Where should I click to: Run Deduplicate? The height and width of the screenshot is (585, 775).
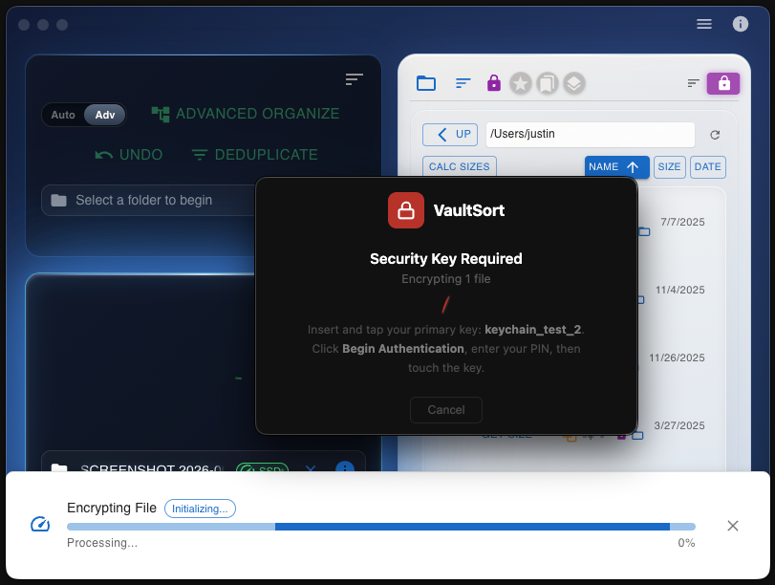click(x=254, y=155)
